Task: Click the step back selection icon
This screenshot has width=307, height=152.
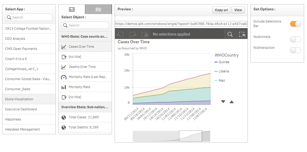Action: (x=120, y=34)
